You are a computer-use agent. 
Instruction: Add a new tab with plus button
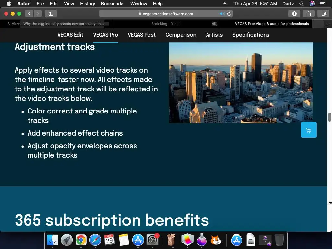pos(328,24)
